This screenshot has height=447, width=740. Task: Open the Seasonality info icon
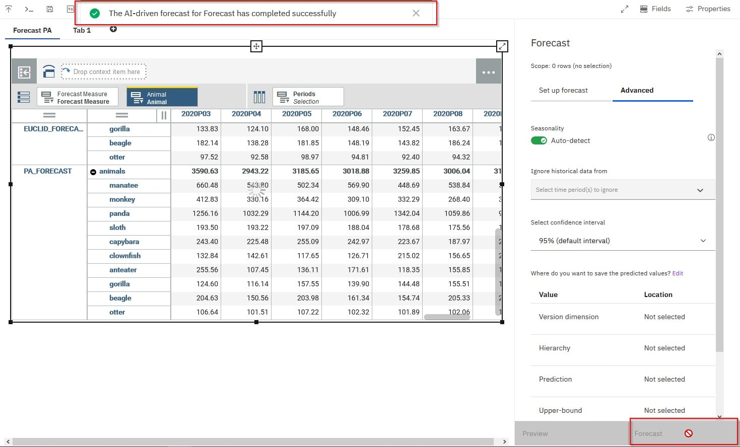click(711, 137)
